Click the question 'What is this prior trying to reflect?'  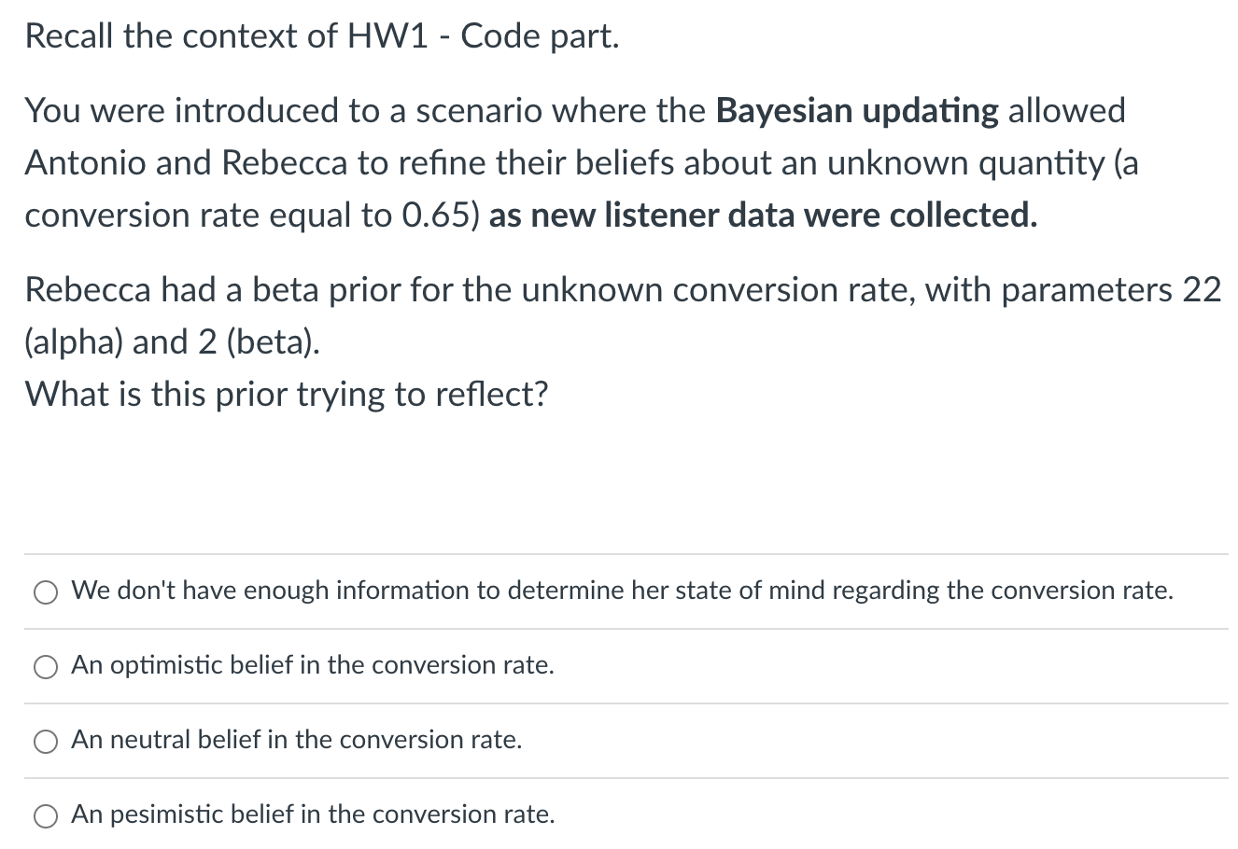pos(287,394)
